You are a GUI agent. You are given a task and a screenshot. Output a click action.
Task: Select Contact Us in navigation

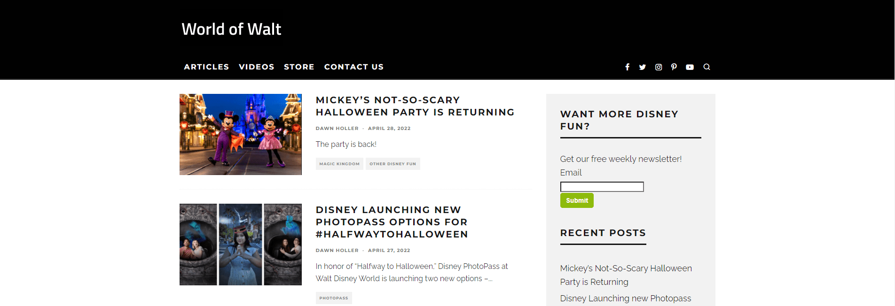coord(353,67)
